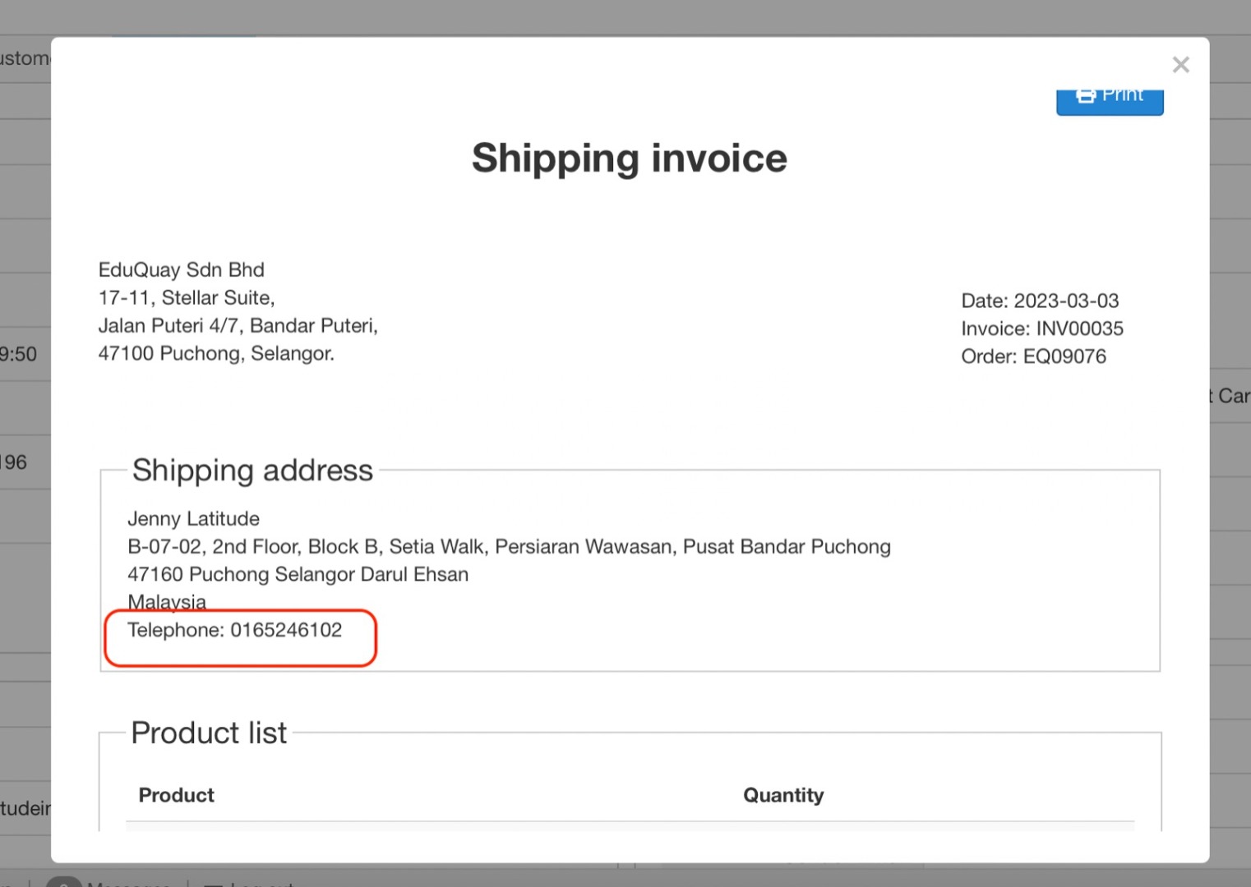Click the 17-11, Stellar Suite address line
Viewport: 1251px width, 887px height.
point(186,297)
